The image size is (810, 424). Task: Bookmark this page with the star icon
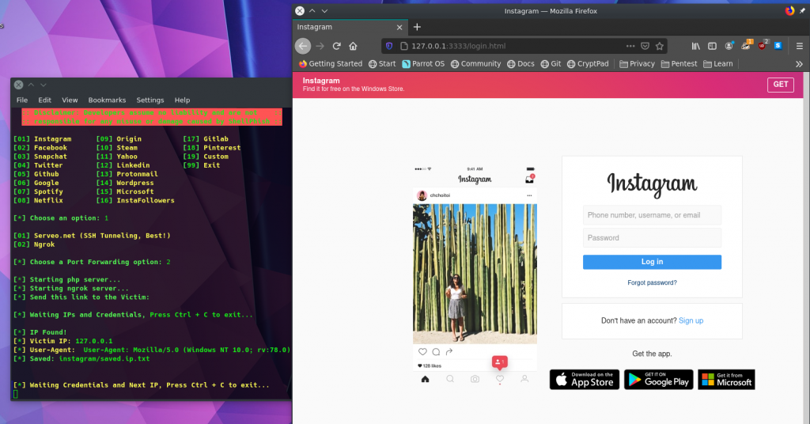(659, 46)
